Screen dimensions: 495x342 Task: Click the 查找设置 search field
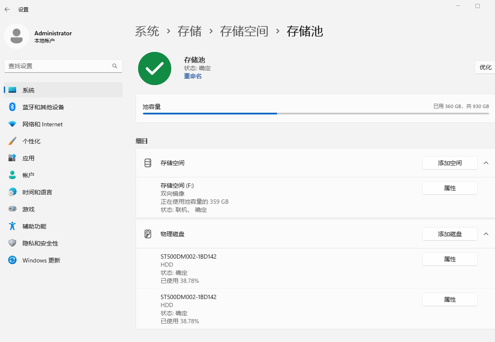[63, 66]
